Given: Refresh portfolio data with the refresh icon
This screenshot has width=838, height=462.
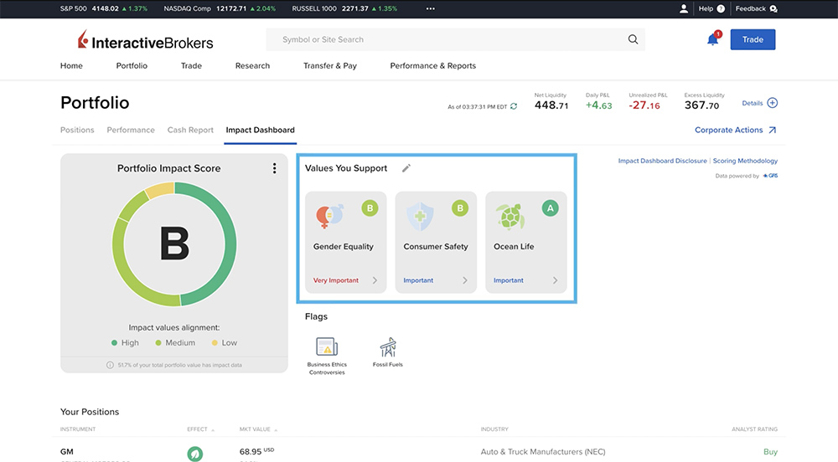Looking at the screenshot, I should tap(514, 106).
